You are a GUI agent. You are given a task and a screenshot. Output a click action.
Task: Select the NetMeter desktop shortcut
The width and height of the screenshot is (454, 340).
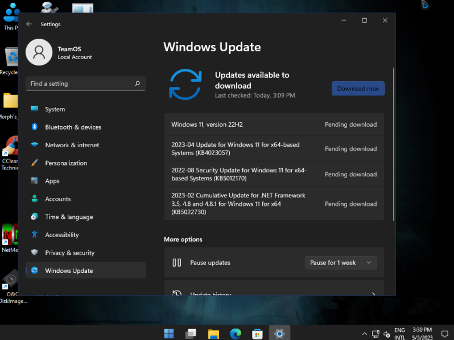(10, 238)
